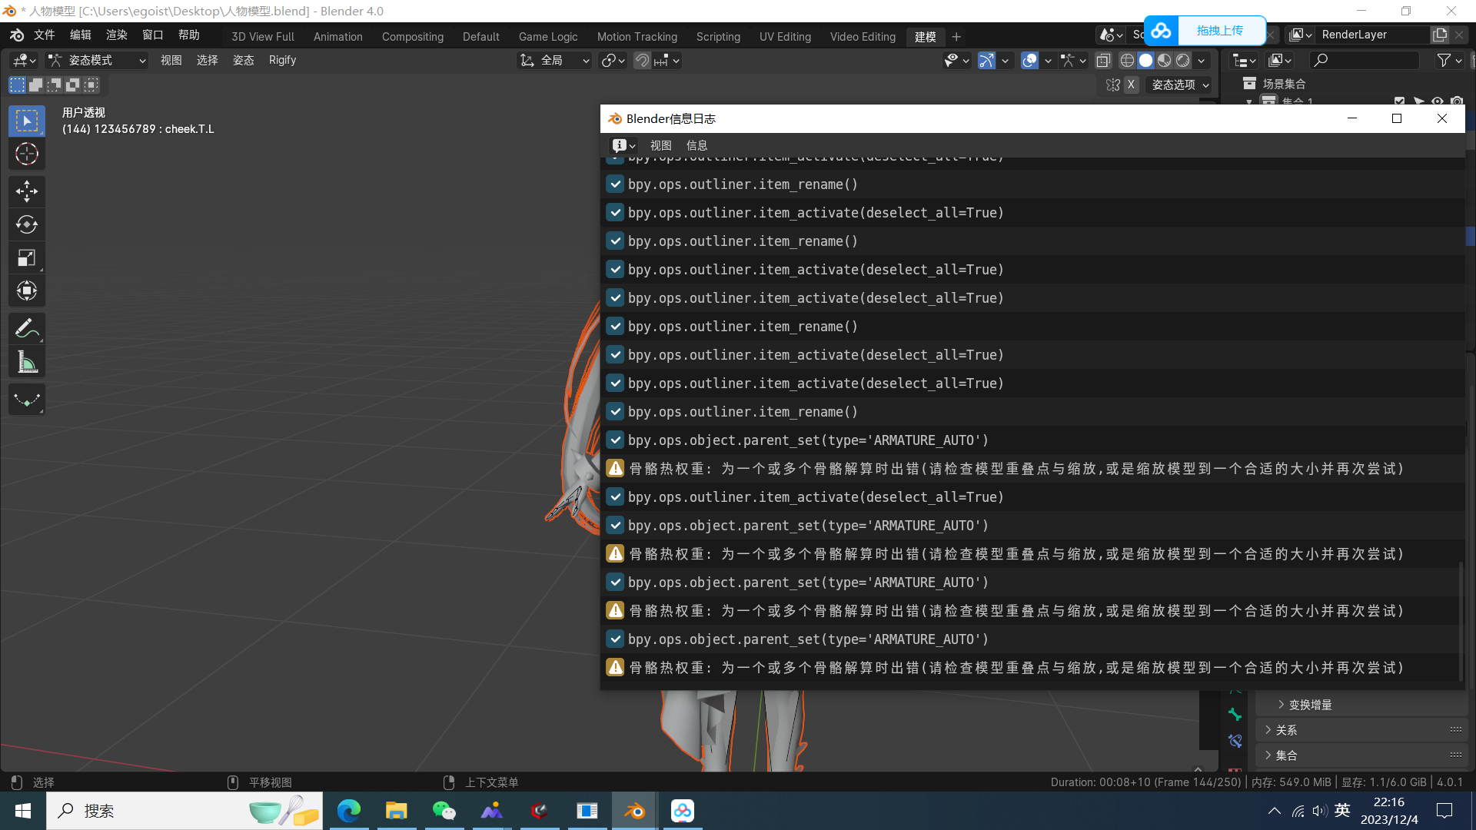Image resolution: width=1476 pixels, height=830 pixels.
Task: Open Baidu Netdisk from the taskbar
Action: [x=683, y=811]
